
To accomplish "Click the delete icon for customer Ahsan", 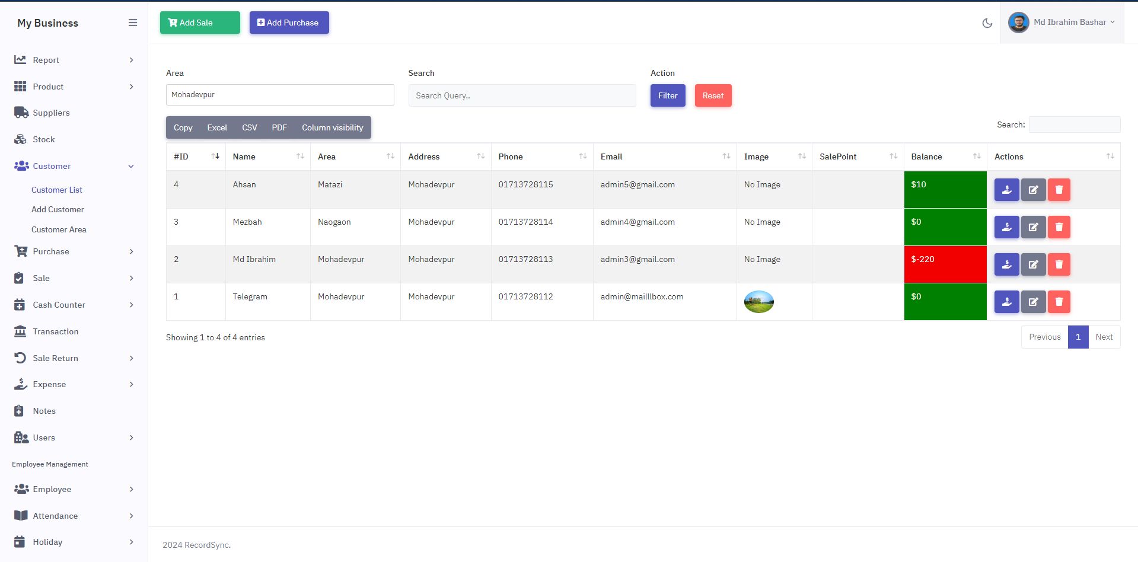I will (1059, 190).
